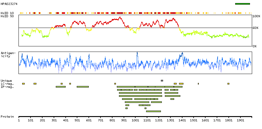This screenshot has height=129, width=262.
Task: Click the 60% threshold label
Action: point(256,28)
